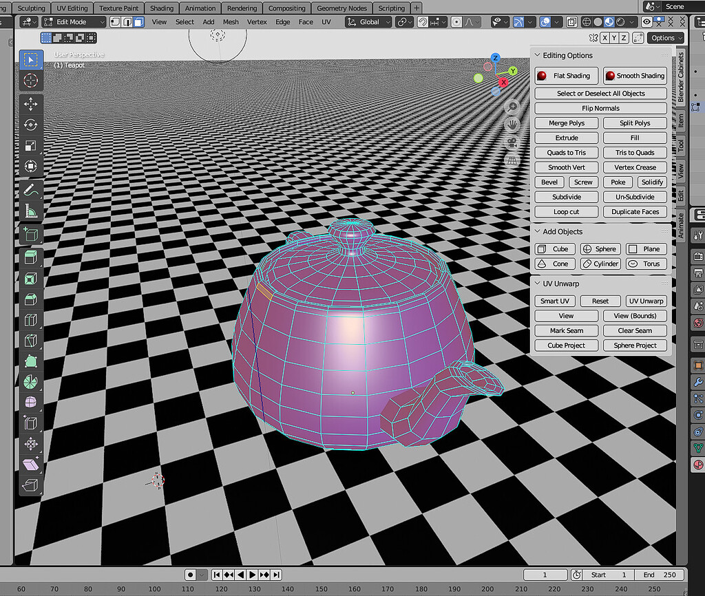Switch to the UV Editing workspace tab
705x596 pixels.
tap(72, 8)
